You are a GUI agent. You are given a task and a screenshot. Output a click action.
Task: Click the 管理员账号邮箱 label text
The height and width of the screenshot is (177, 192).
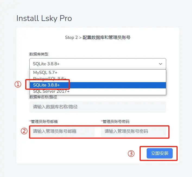coord(44,122)
